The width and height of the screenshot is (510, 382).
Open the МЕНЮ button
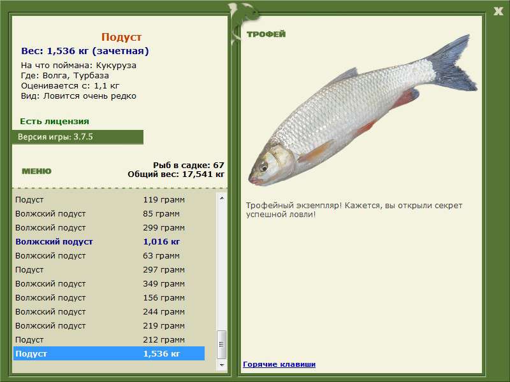pos(36,171)
